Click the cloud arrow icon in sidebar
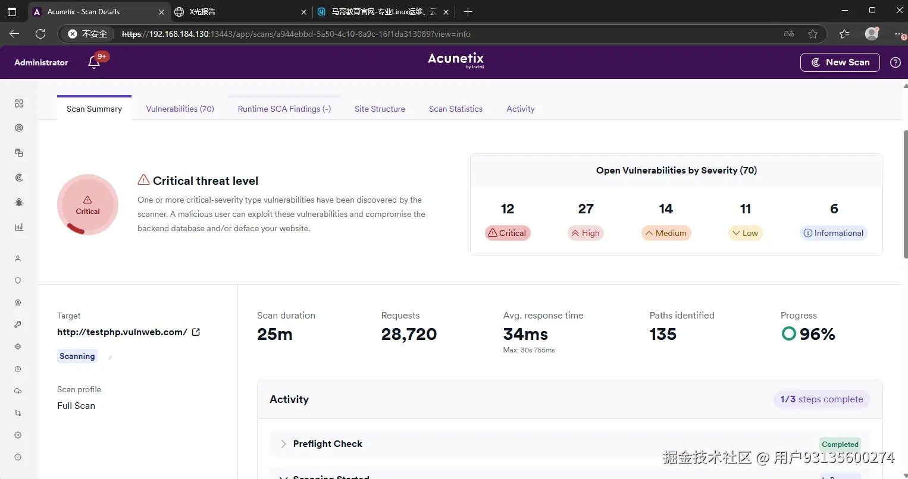 pos(18,391)
